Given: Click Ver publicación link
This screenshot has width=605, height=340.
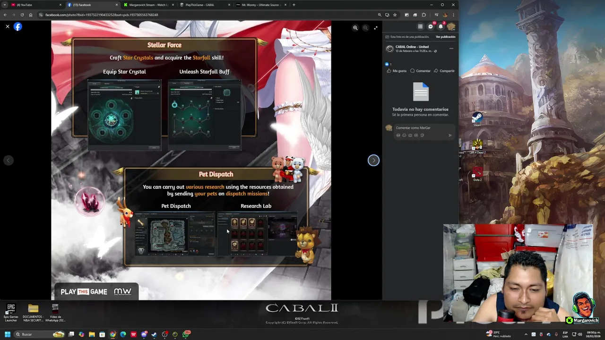Looking at the screenshot, I should click(x=445, y=37).
